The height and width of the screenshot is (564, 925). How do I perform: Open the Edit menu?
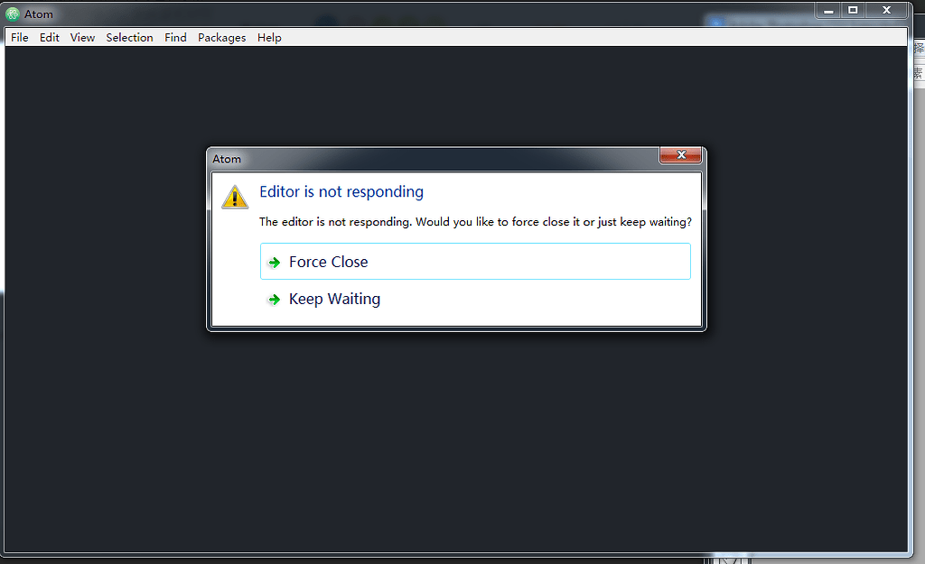(50, 38)
